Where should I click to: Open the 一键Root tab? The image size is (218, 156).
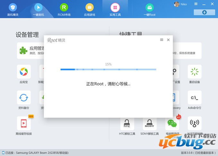click(150, 10)
